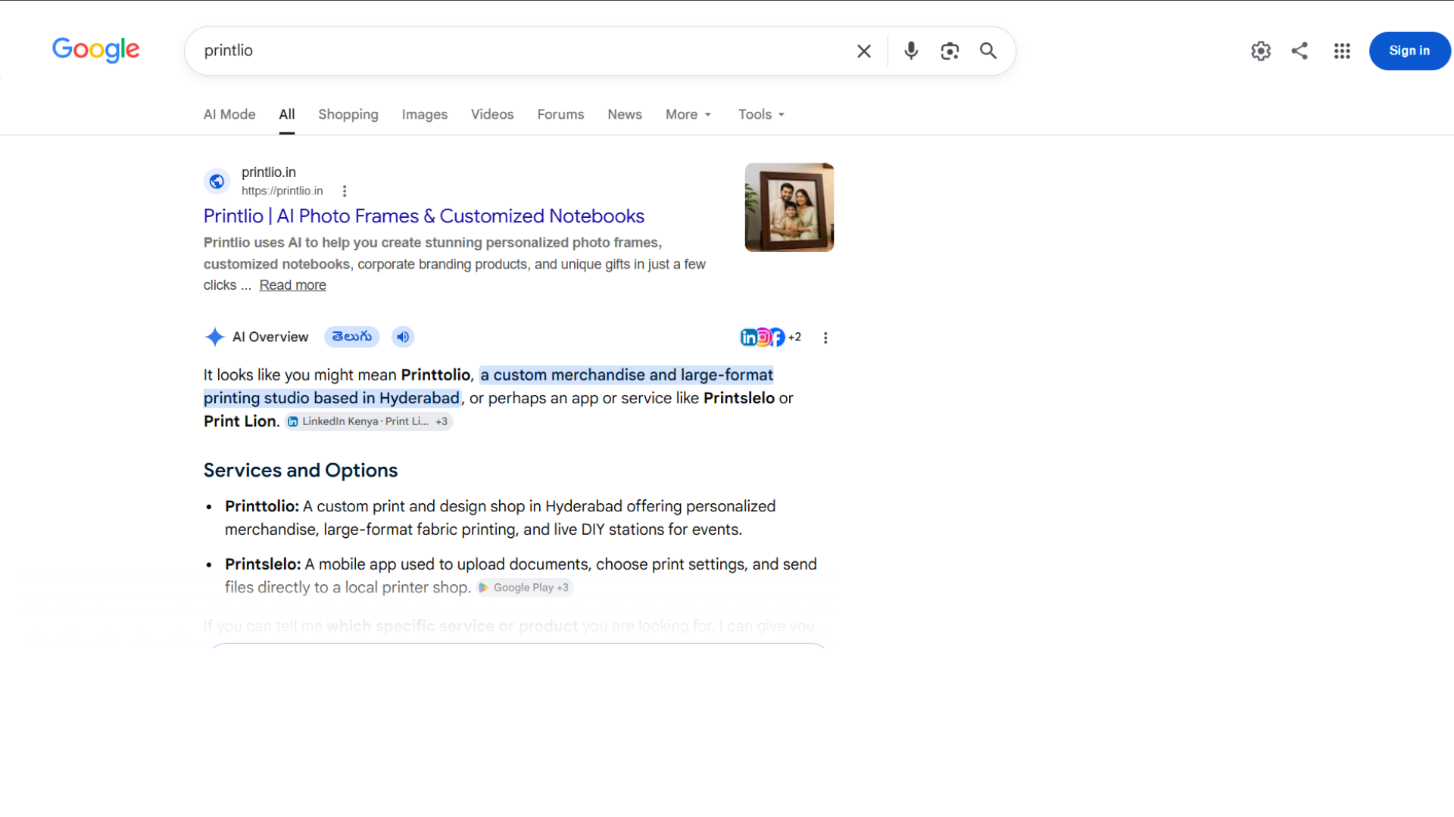Switch to Videos tab
The image size is (1454, 817).
[492, 114]
